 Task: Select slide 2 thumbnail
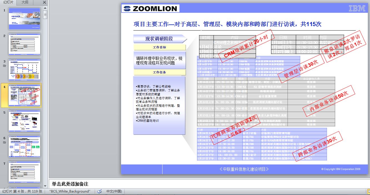pyautogui.click(x=24, y=44)
